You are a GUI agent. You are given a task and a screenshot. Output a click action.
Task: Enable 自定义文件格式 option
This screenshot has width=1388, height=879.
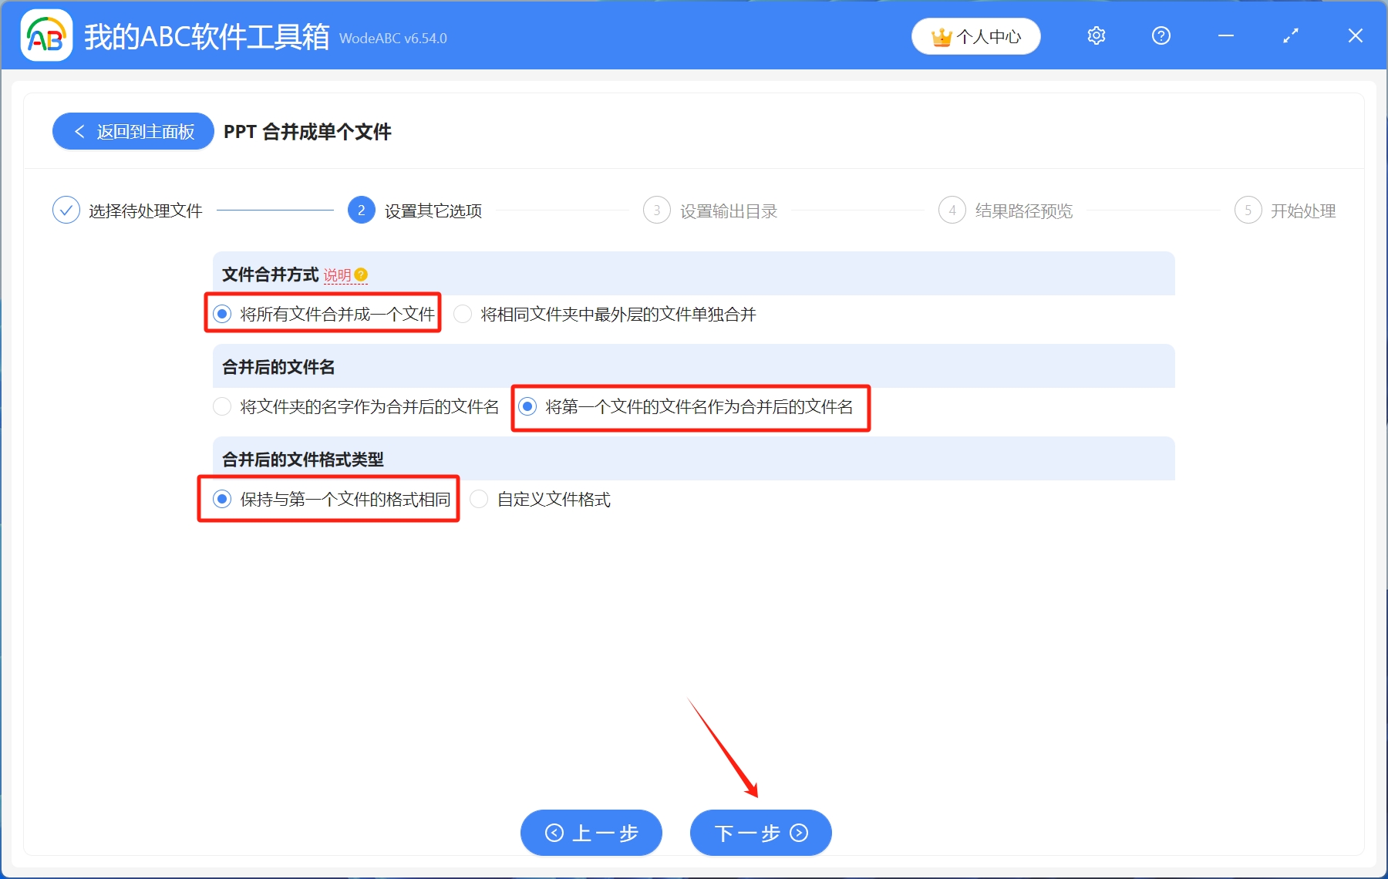tap(479, 499)
